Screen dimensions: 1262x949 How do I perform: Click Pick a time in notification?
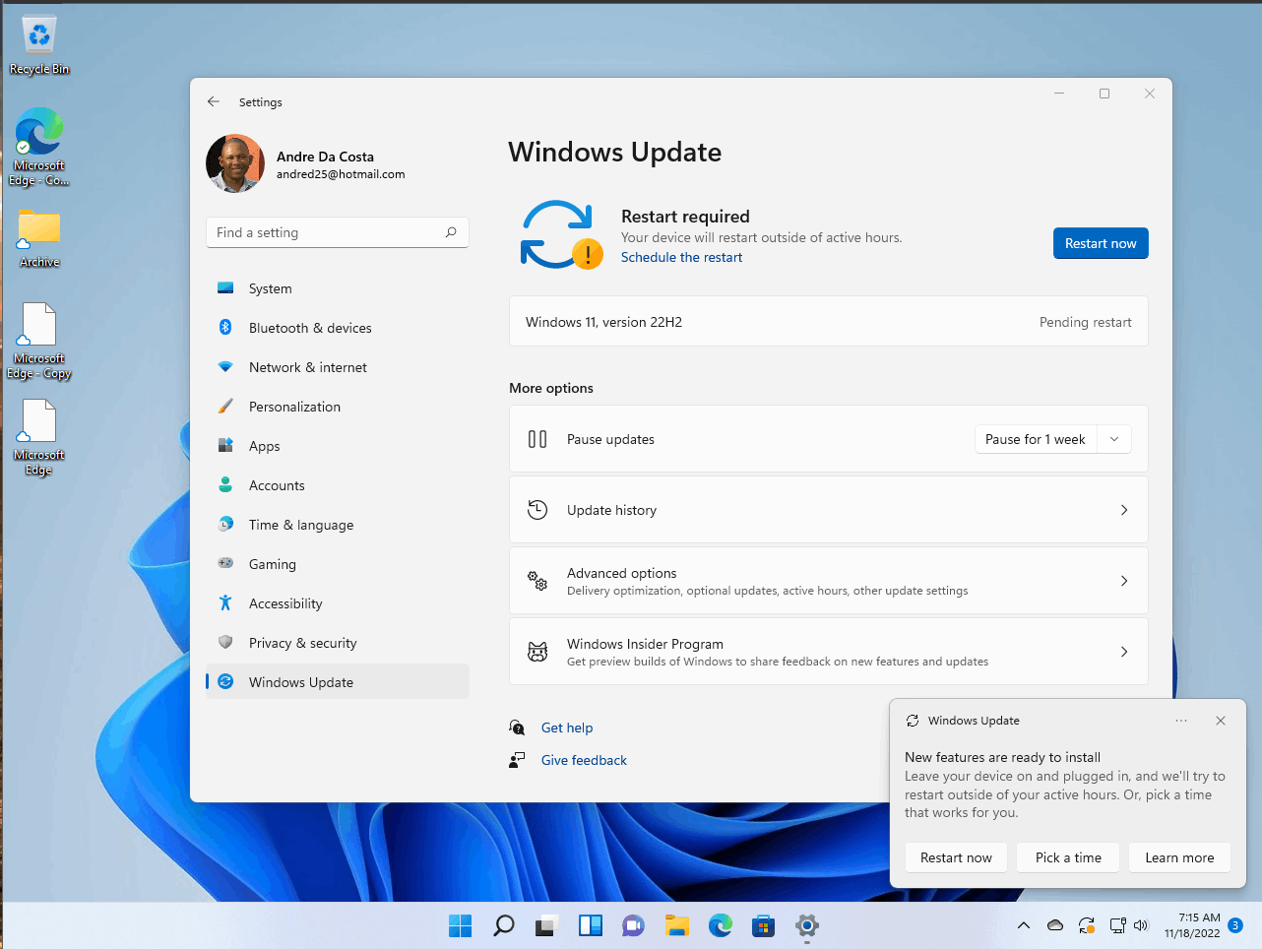point(1068,857)
